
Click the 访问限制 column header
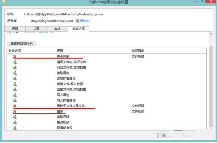138,51
